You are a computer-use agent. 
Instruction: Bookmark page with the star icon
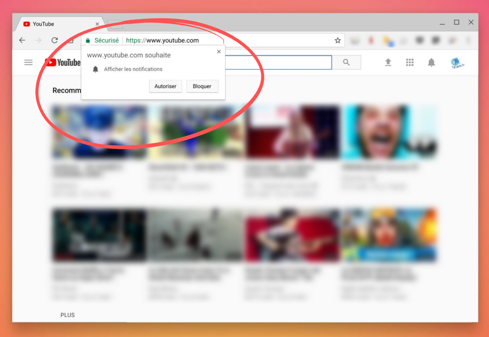[338, 40]
